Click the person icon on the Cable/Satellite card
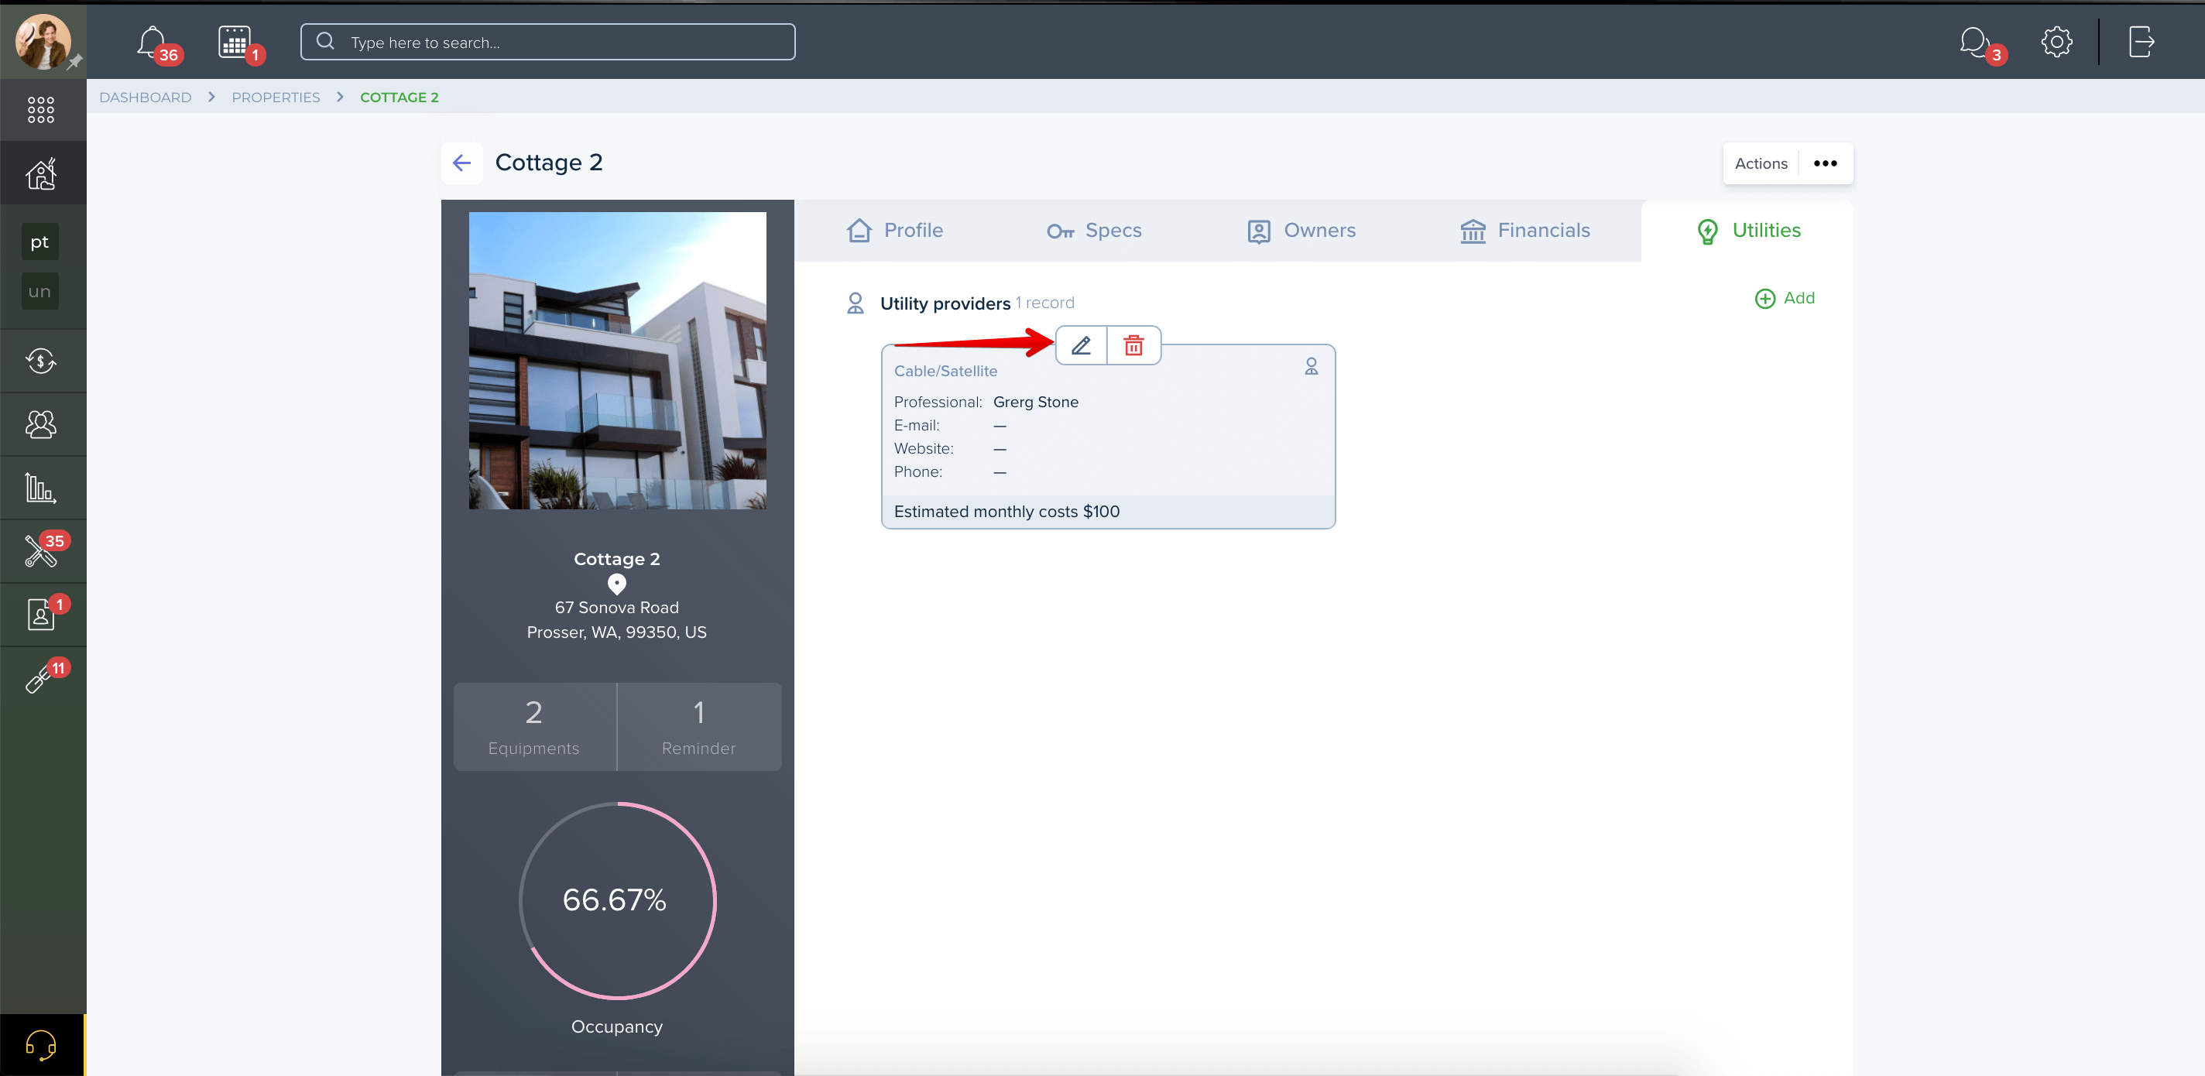Image resolution: width=2205 pixels, height=1076 pixels. click(x=1311, y=366)
